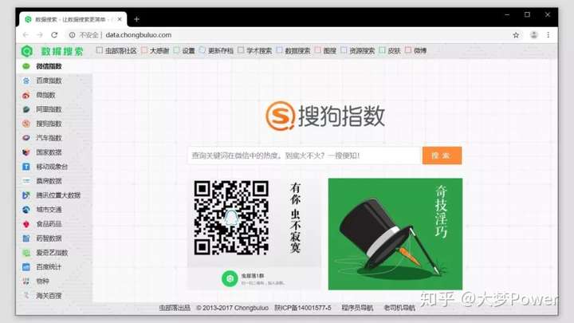Bookmark this page with the star icon

tap(516, 35)
